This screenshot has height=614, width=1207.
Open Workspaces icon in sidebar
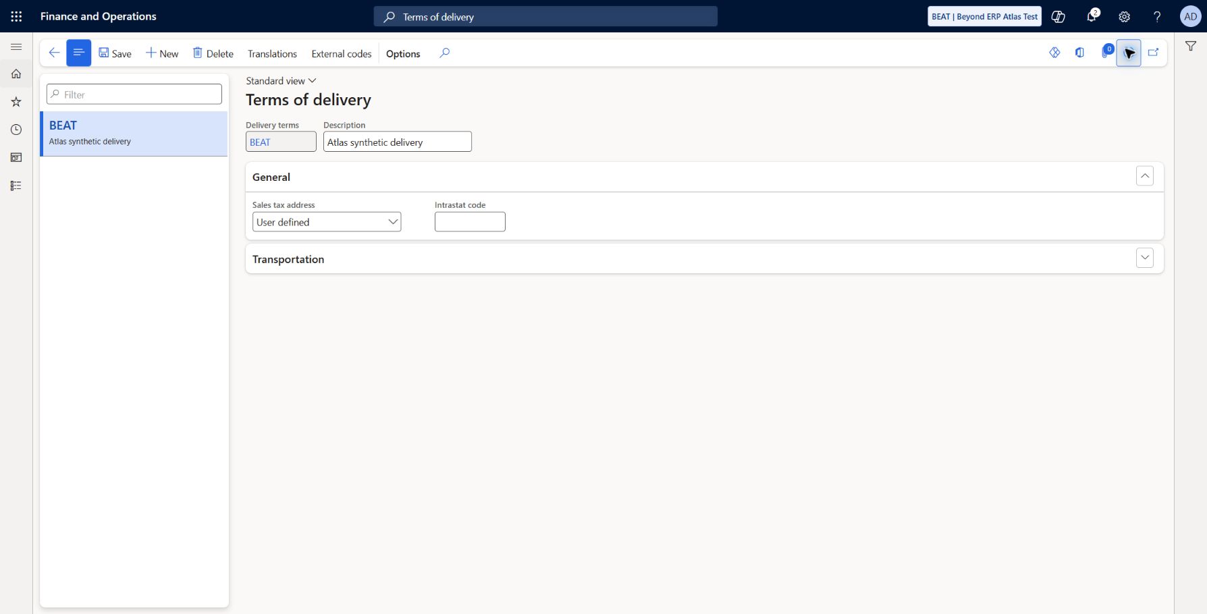[x=16, y=157]
